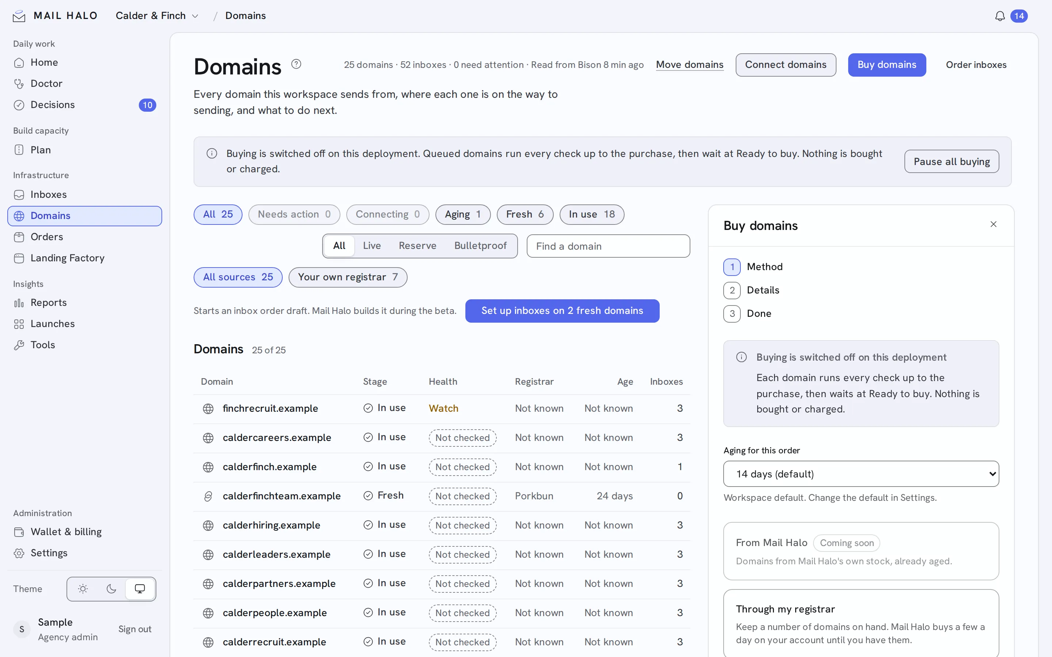
Task: Open Tools via its wrench icon
Action: [x=19, y=345]
